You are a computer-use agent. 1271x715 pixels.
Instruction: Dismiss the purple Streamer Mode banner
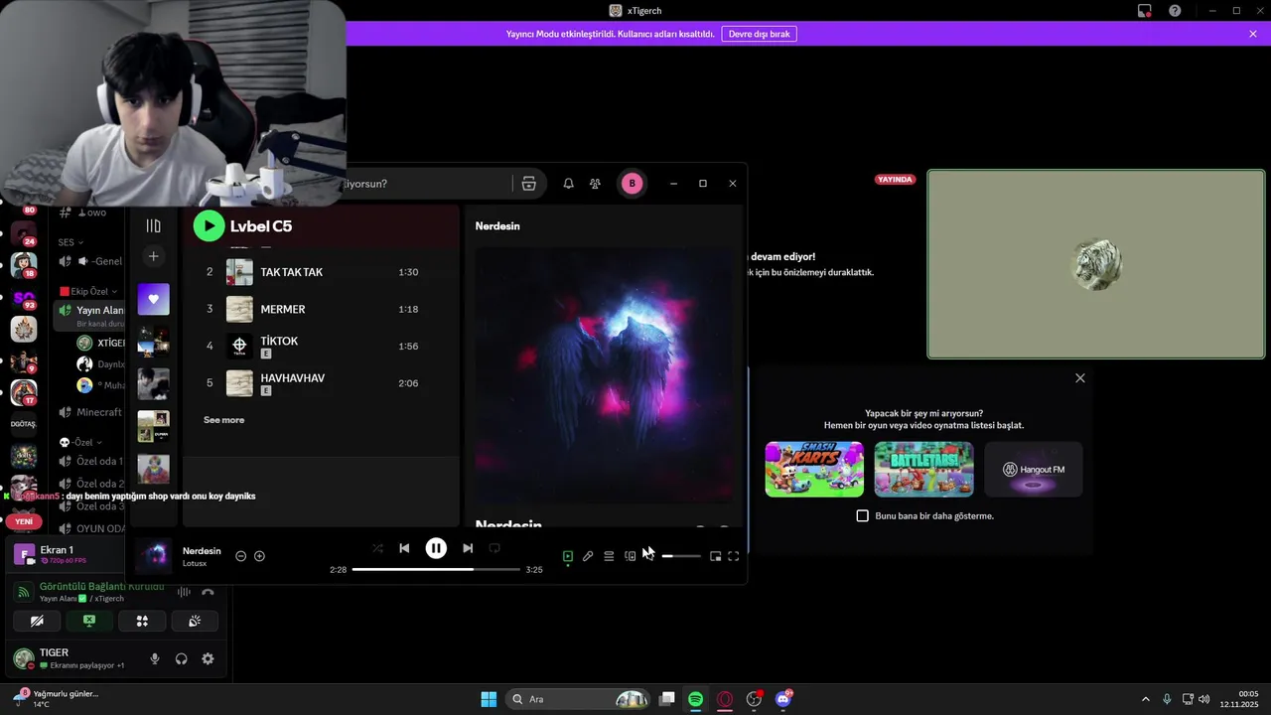(1253, 34)
